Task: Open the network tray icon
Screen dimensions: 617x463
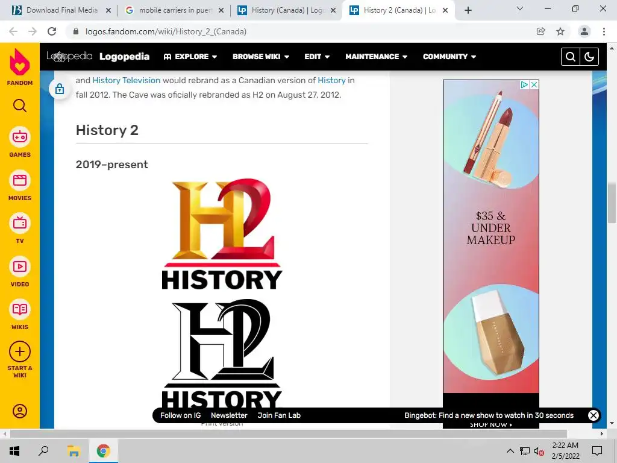Action: point(525,451)
